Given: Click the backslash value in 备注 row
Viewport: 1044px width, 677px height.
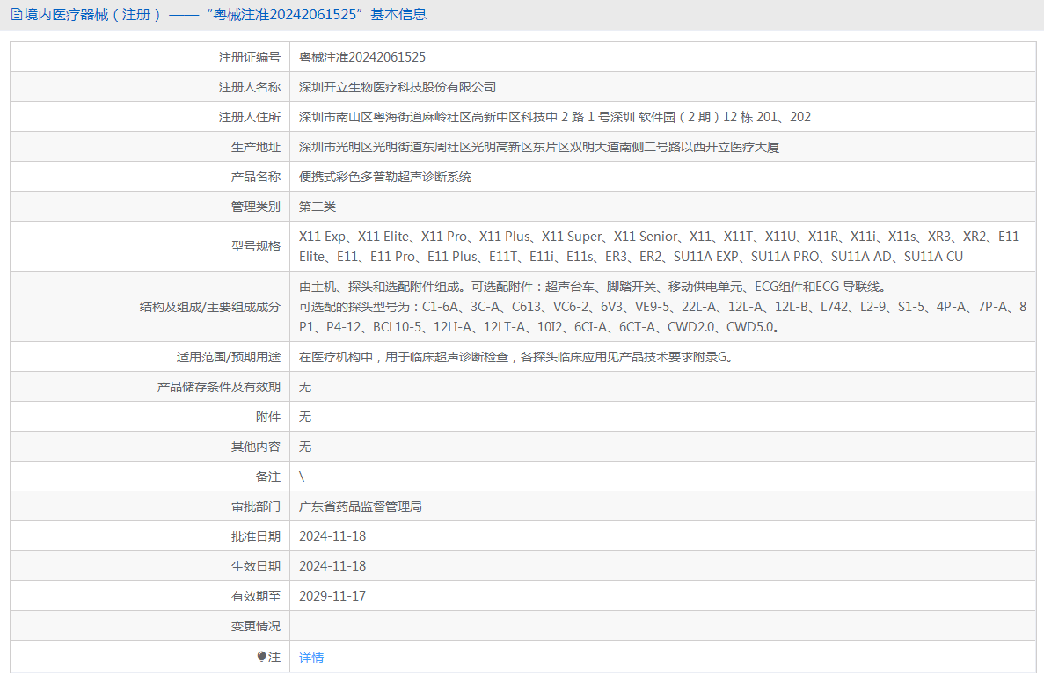Looking at the screenshot, I should 303,477.
